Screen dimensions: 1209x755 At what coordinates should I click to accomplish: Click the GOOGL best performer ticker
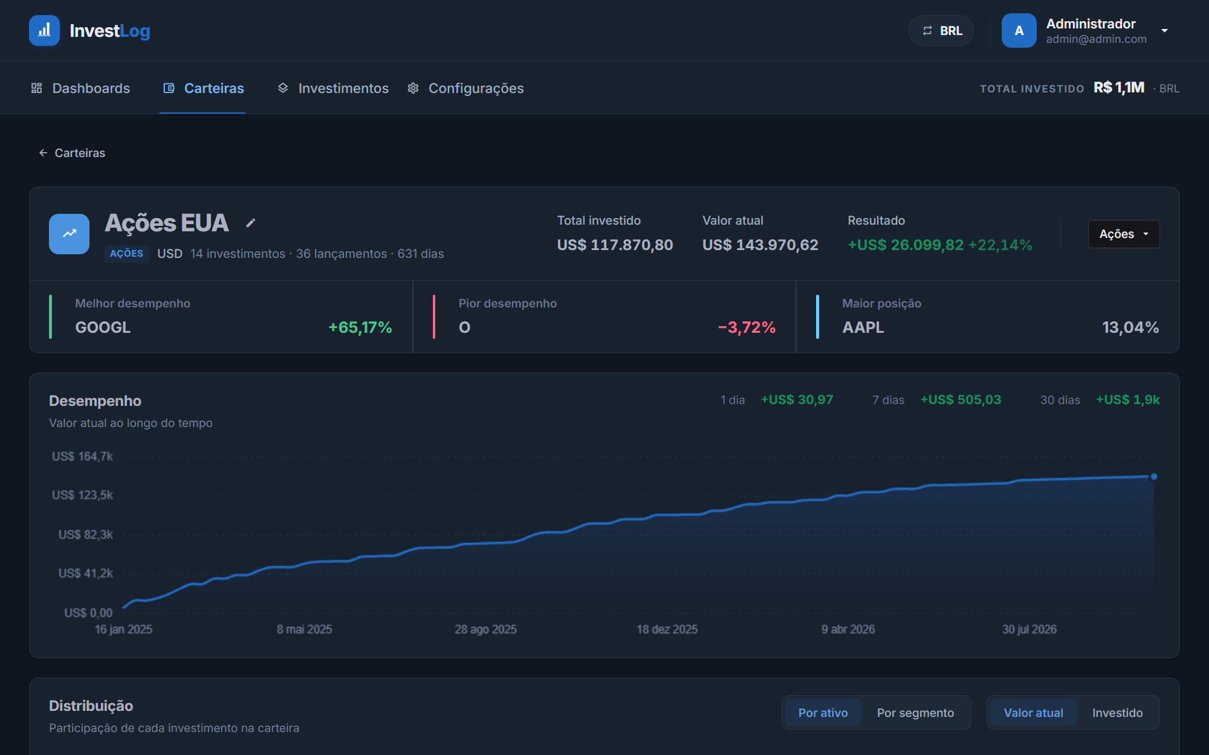[103, 327]
